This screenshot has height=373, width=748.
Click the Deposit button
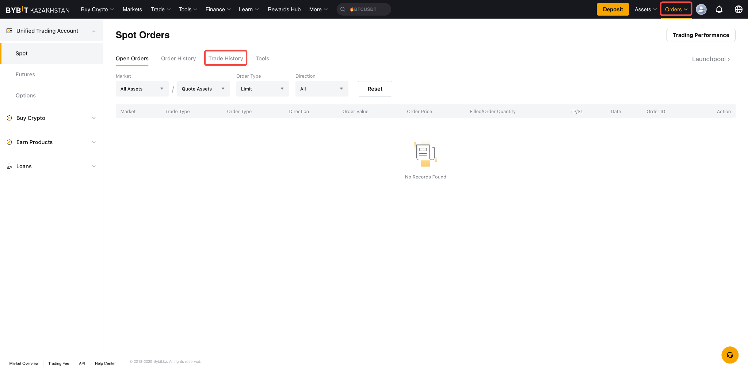pos(612,9)
